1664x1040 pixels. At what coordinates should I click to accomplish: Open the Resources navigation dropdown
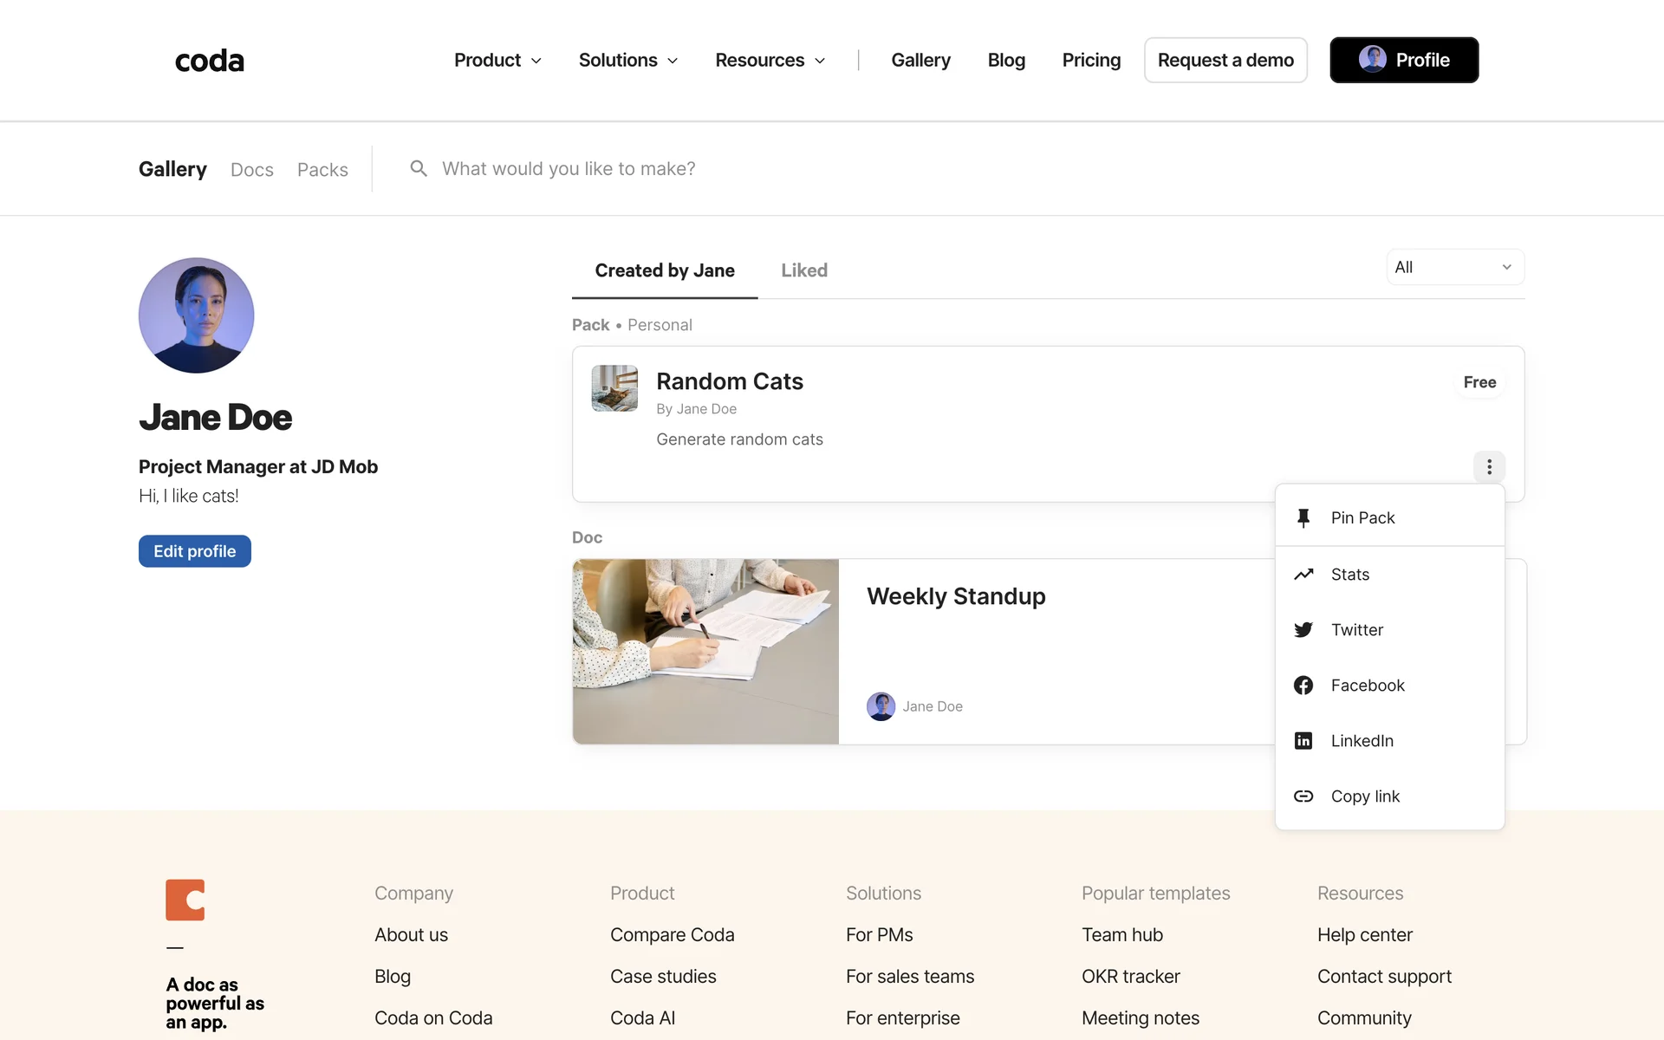tap(770, 61)
